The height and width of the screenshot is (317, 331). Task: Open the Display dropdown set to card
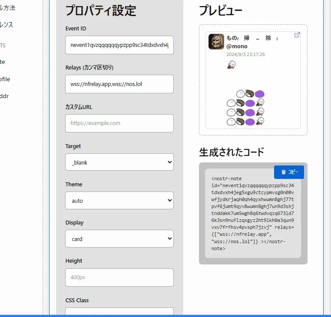119,239
